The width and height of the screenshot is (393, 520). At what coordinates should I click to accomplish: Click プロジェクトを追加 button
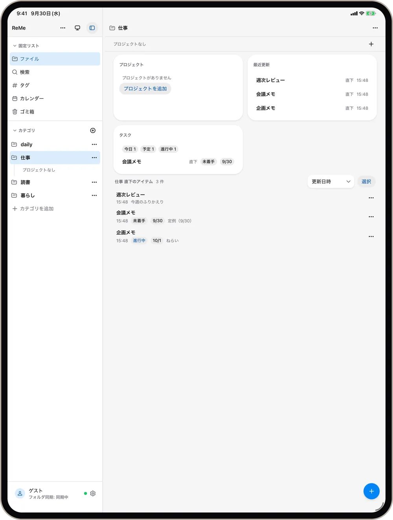click(145, 89)
